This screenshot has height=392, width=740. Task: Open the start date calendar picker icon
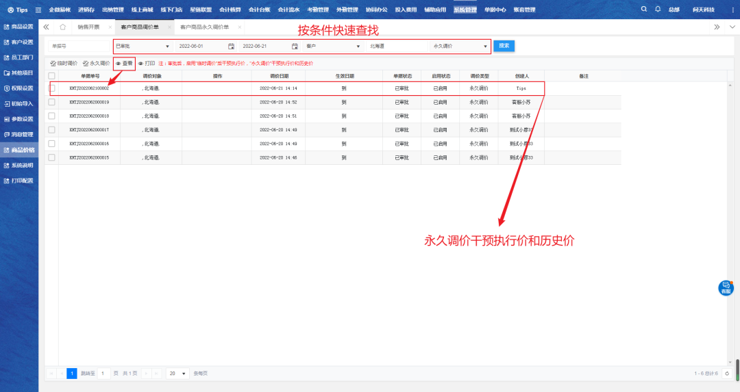click(231, 46)
